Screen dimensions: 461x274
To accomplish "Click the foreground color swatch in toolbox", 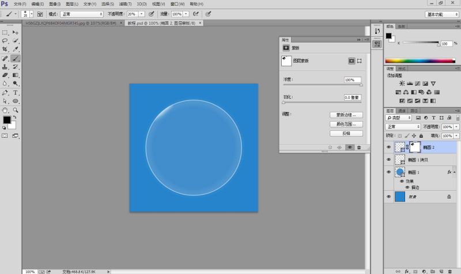I will click(x=7, y=120).
